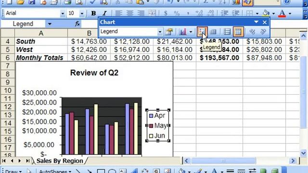Insert a Text Box from Drawing toolbar
This screenshot has width=308, height=173.
pos(123,171)
